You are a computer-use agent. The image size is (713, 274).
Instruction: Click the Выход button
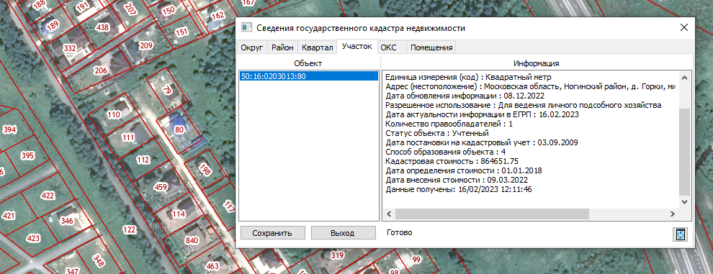344,233
